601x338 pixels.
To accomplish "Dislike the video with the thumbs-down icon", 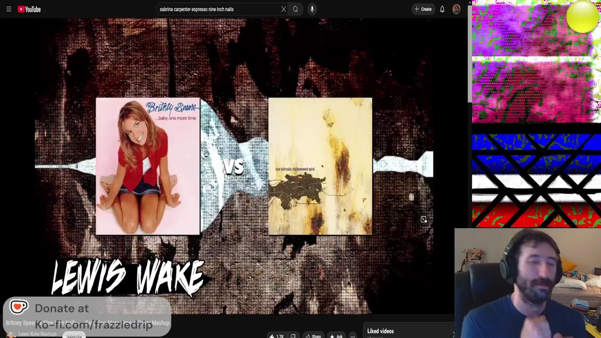I will tap(293, 336).
